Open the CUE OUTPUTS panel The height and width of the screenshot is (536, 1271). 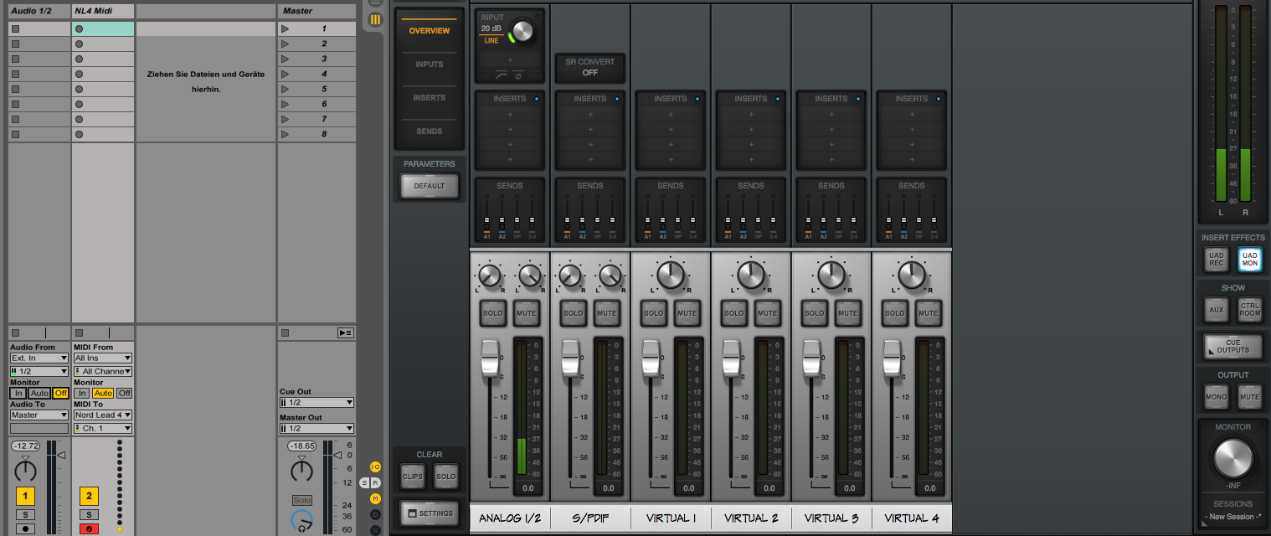1232,347
